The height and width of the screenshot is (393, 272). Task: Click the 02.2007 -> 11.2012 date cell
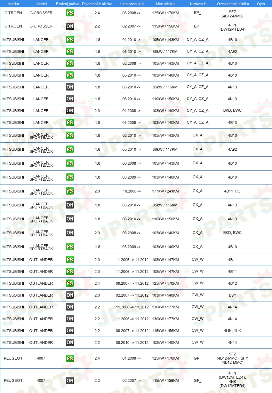tap(132, 295)
